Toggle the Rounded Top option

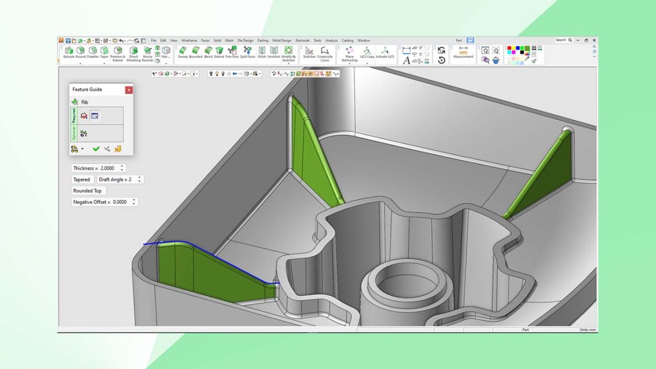click(87, 190)
